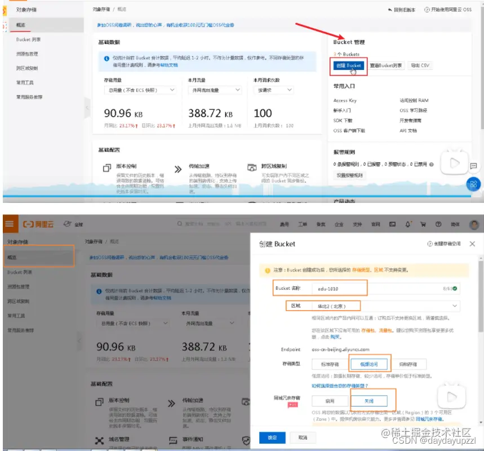Open the 企业 menu in the header
The height and width of the screenshot is (451, 484).
point(339,224)
